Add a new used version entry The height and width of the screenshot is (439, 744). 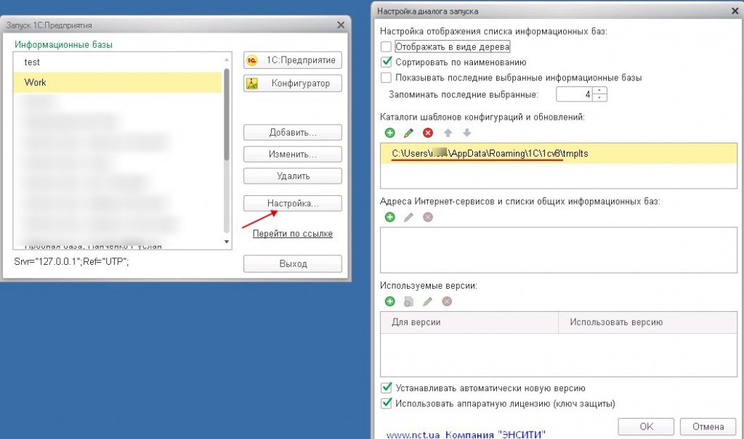pos(390,302)
